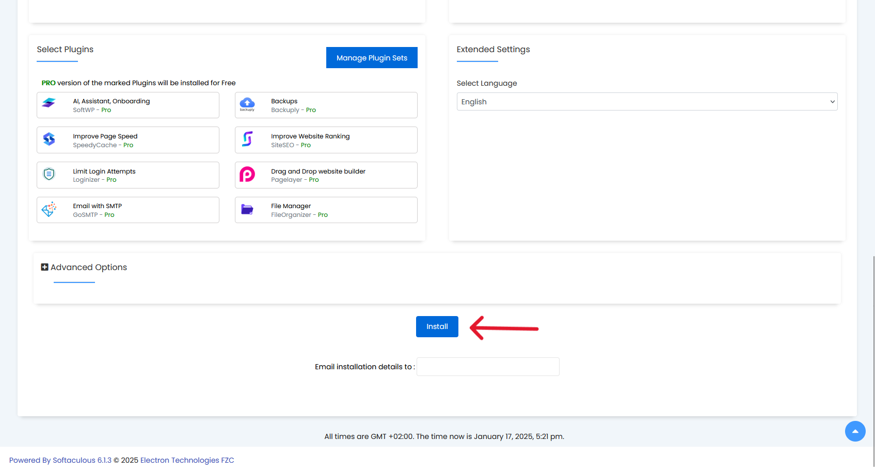Focus the email installation details field

[x=488, y=367]
